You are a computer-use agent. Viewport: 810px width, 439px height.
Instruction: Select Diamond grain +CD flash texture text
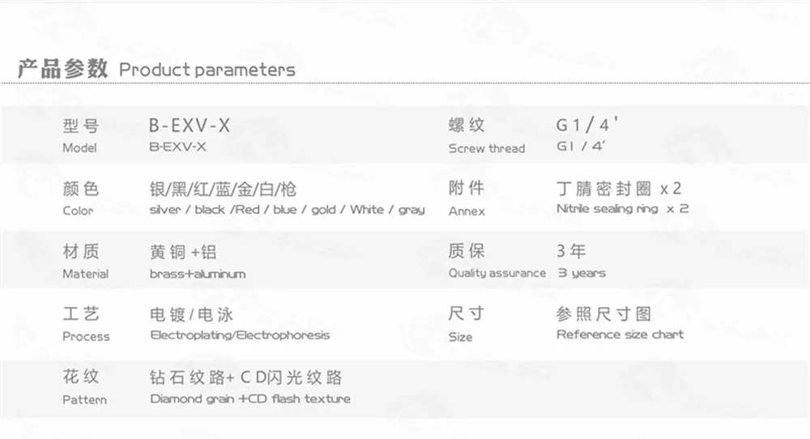(250, 399)
